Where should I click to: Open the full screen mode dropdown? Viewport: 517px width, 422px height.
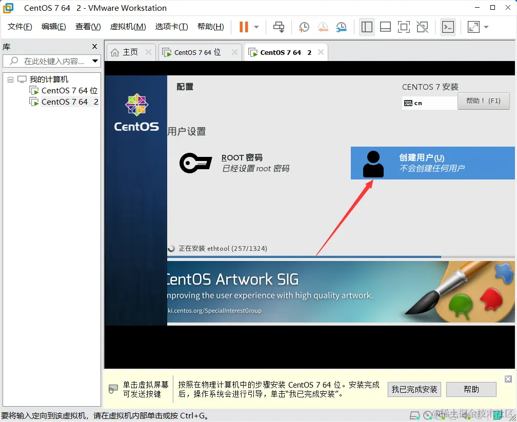[486, 28]
